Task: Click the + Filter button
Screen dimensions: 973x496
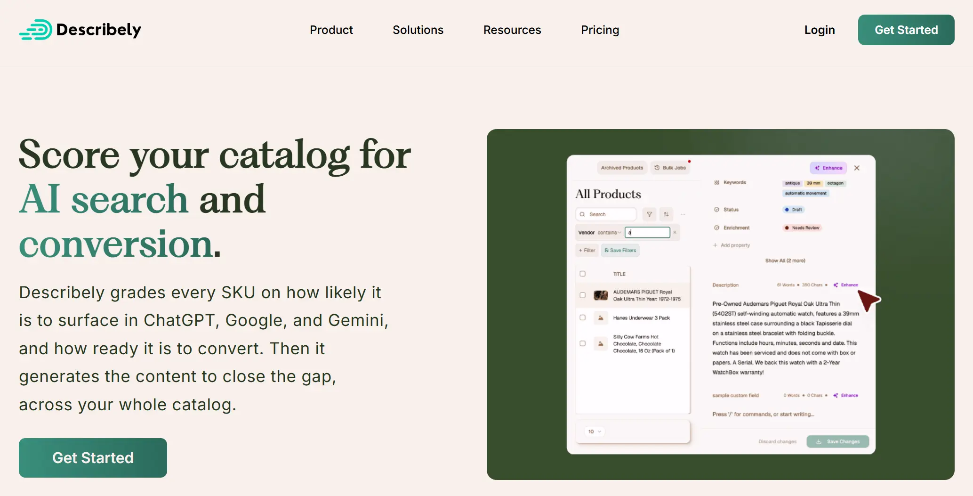Action: click(x=587, y=251)
